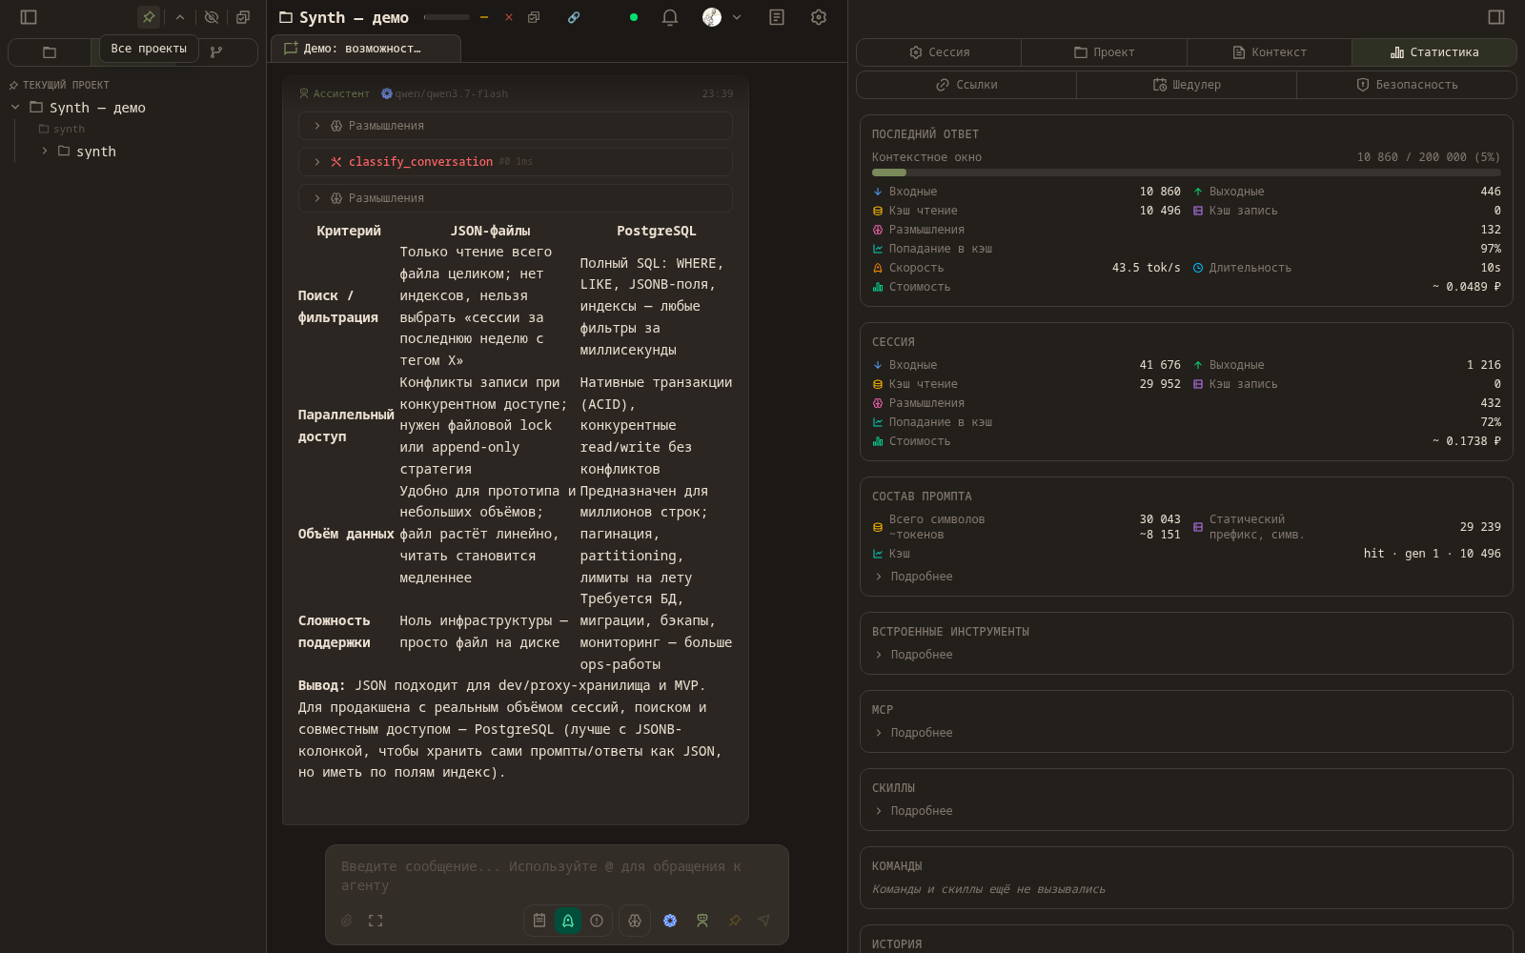The image size is (1525, 953).
Task: Click the robot agent icon in input bar
Action: pyautogui.click(x=702, y=921)
